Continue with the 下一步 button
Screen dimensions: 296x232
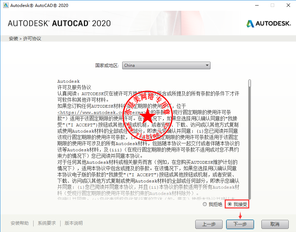tap(240, 224)
